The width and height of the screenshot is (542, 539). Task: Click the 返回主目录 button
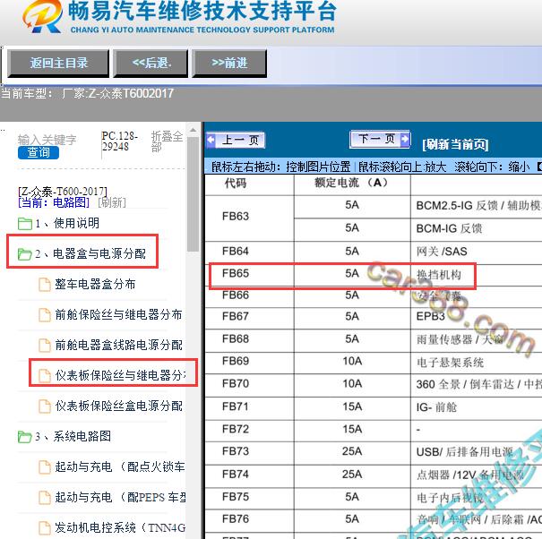(58, 63)
